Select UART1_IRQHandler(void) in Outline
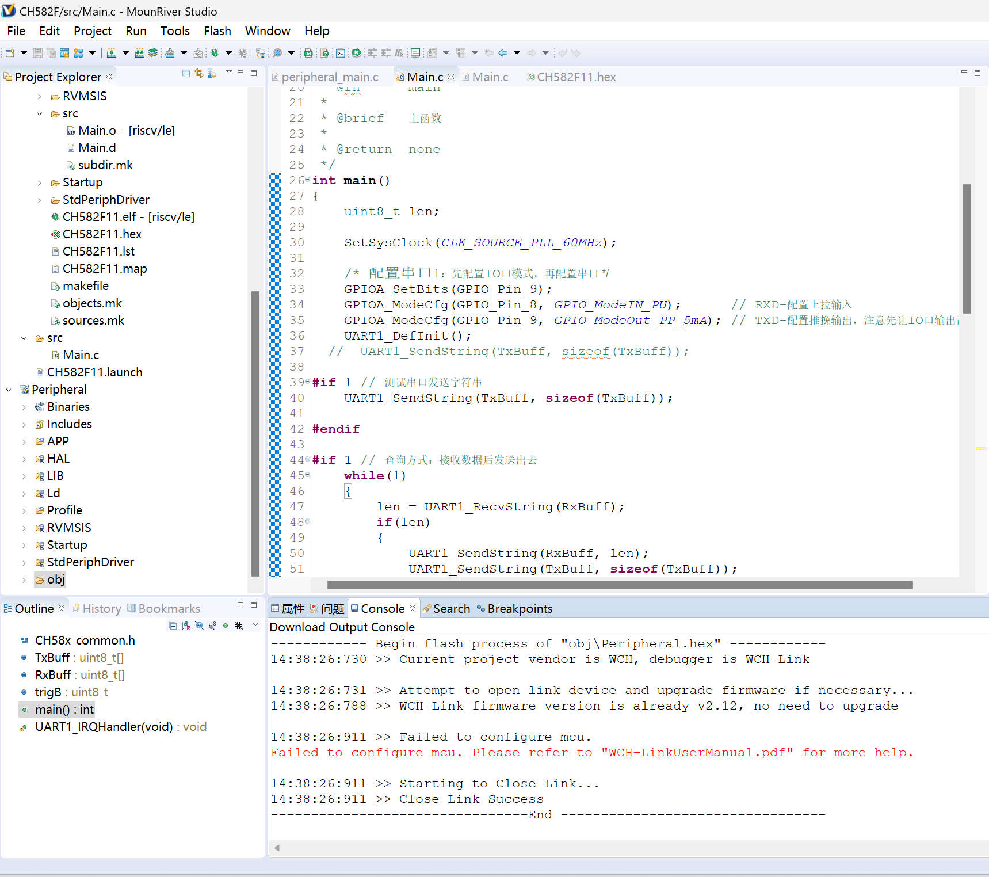The image size is (989, 877). [x=113, y=727]
